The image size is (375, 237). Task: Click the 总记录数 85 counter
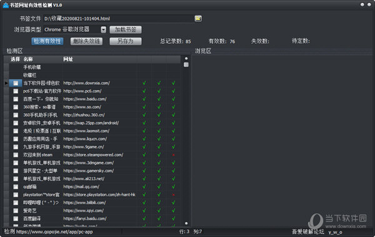tap(175, 41)
